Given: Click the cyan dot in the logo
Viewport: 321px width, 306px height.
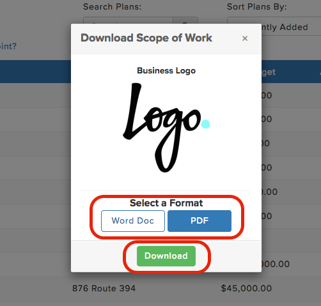Looking at the screenshot, I should click(x=205, y=124).
